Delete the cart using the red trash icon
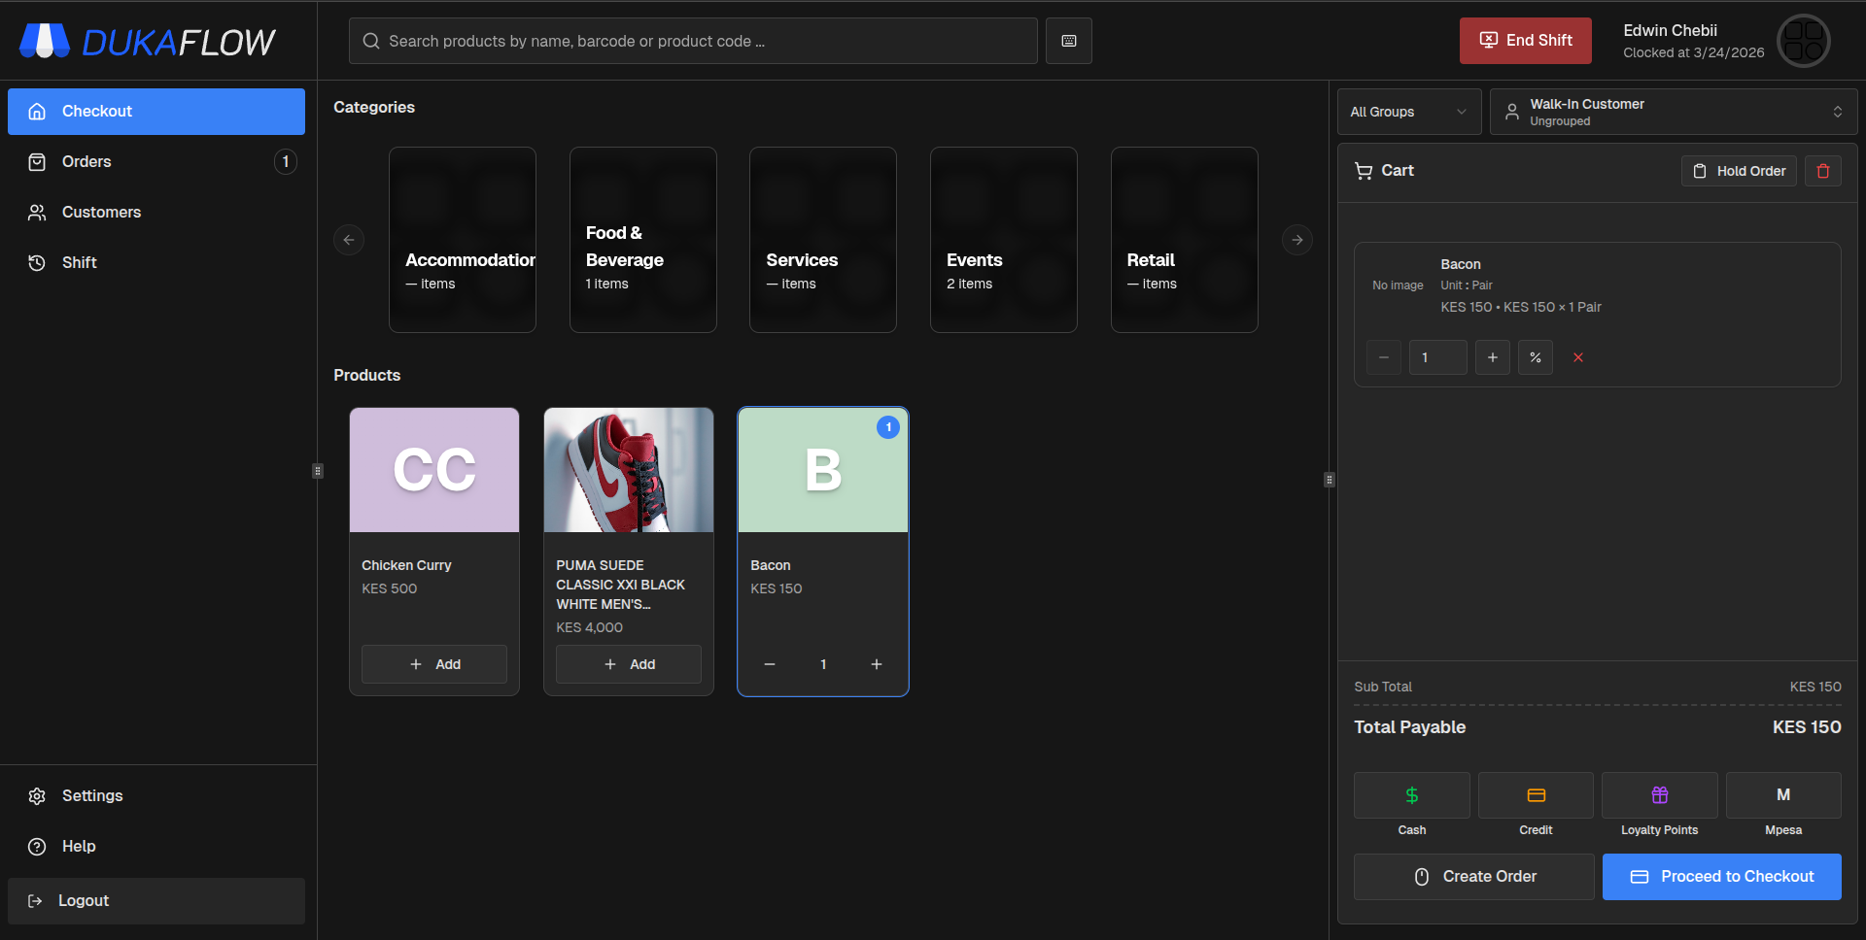This screenshot has width=1866, height=940. pyautogui.click(x=1822, y=171)
